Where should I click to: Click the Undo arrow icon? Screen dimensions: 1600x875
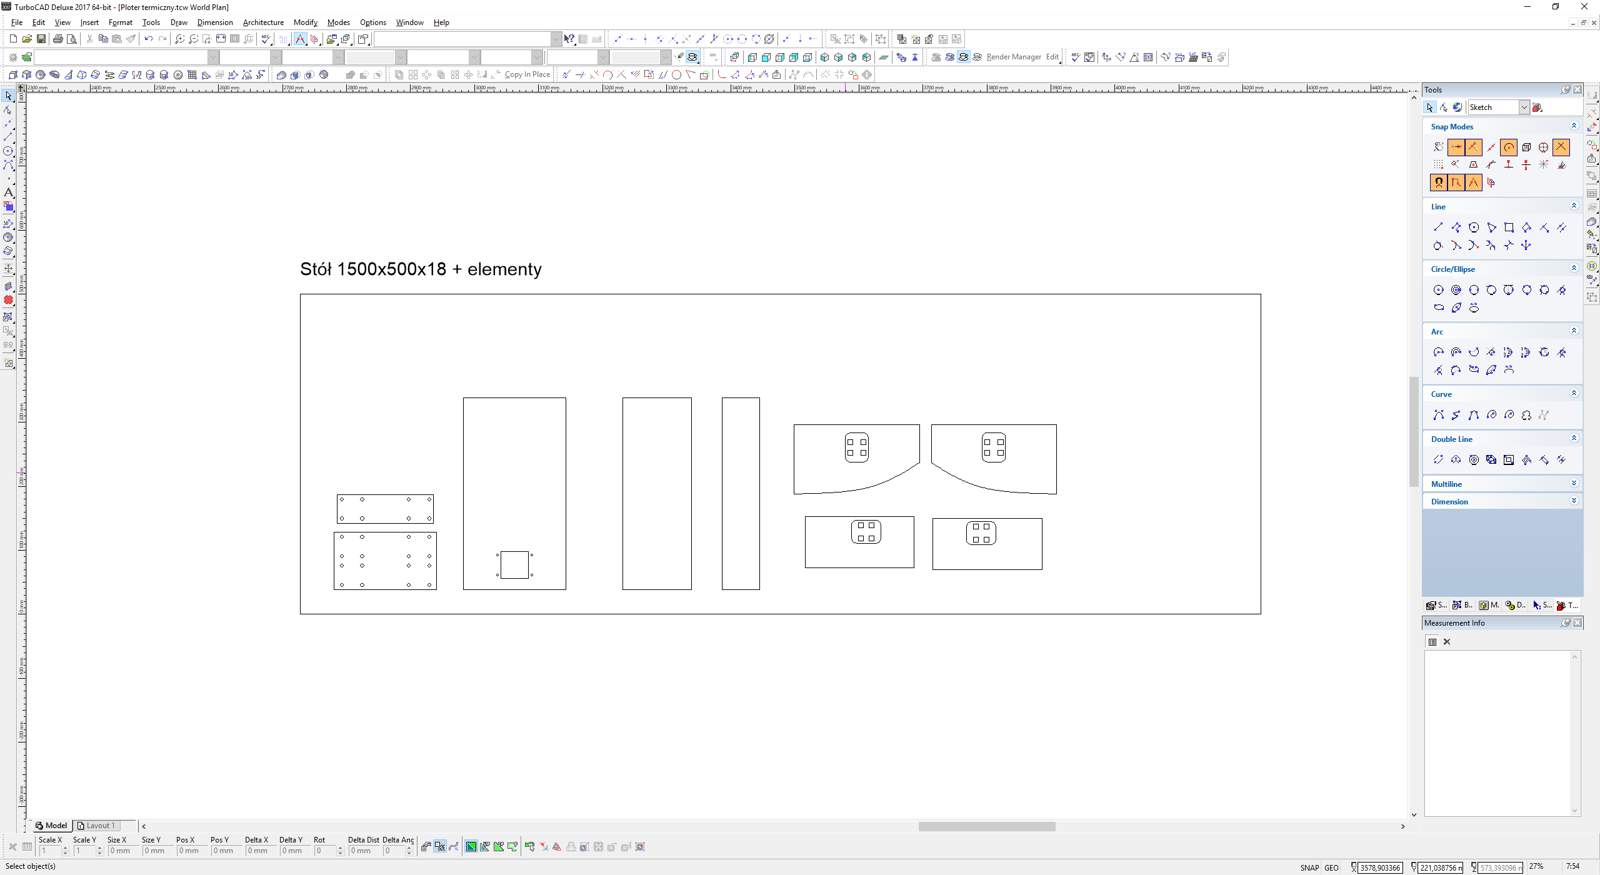tap(148, 39)
